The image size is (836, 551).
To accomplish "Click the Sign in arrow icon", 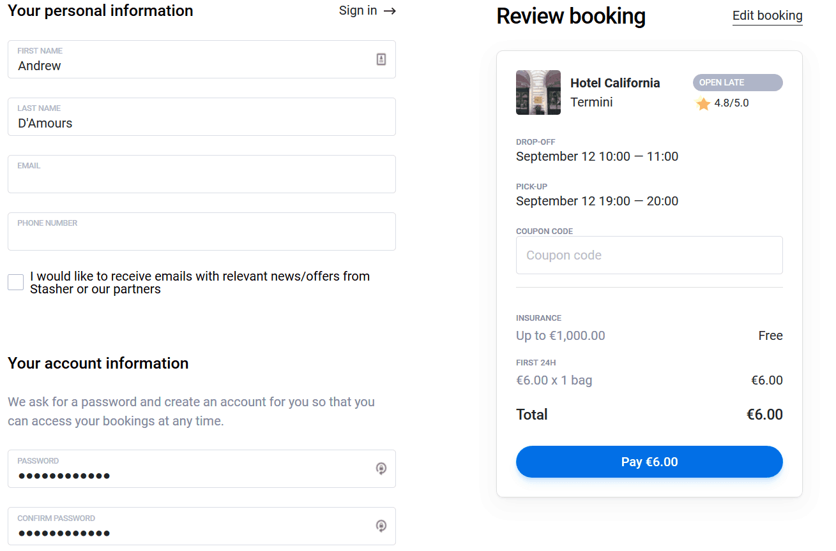I will (390, 11).
